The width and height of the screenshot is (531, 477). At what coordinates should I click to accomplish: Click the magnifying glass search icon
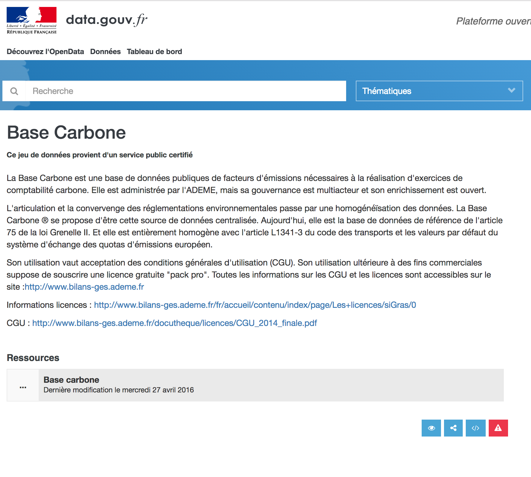point(14,91)
